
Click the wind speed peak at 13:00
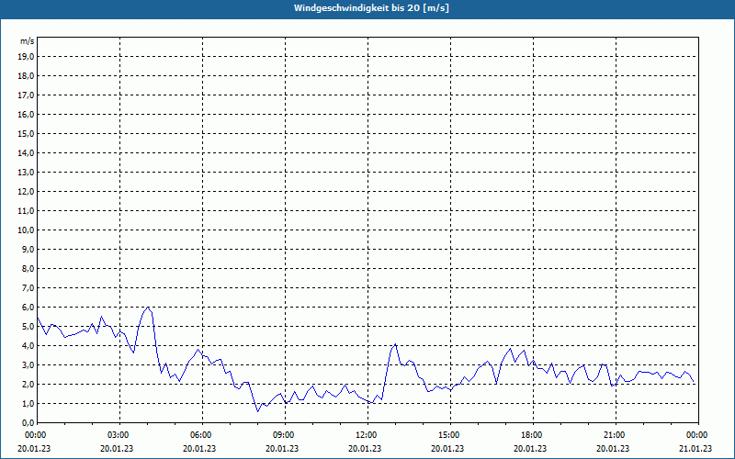point(396,344)
